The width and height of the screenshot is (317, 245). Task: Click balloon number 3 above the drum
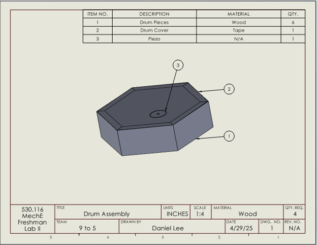coord(177,65)
